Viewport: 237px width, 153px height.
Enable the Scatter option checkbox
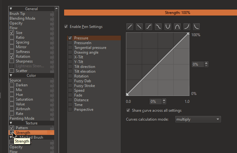[12, 71]
